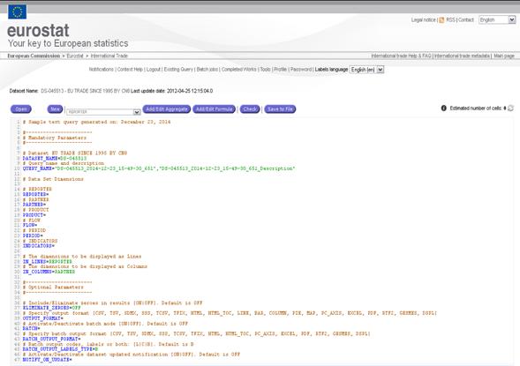The height and width of the screenshot is (366, 520).
Task: Place cursor on BATCH= line
Action: coord(31,328)
